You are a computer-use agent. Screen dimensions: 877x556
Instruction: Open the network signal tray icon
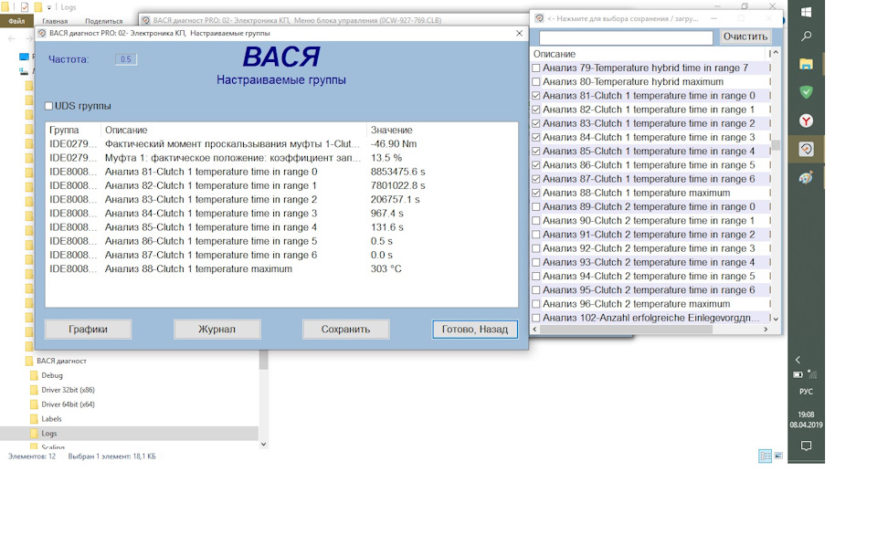pos(813,374)
